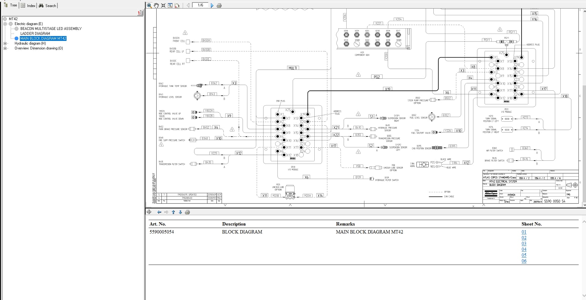Switch to the Index tab
586x300 pixels.
(28, 5)
